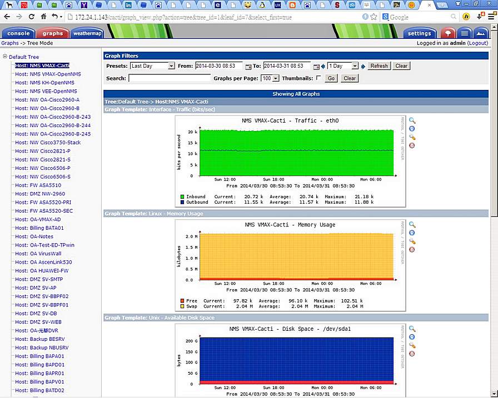498x398 pixels.
Task: Follow the Graphs breadcrumb link
Action: (10, 43)
